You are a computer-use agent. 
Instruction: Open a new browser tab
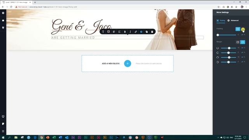(x=35, y=2)
